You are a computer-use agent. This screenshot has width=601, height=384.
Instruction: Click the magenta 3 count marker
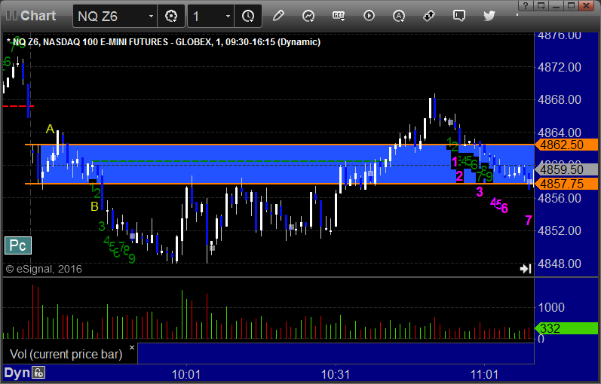point(480,192)
